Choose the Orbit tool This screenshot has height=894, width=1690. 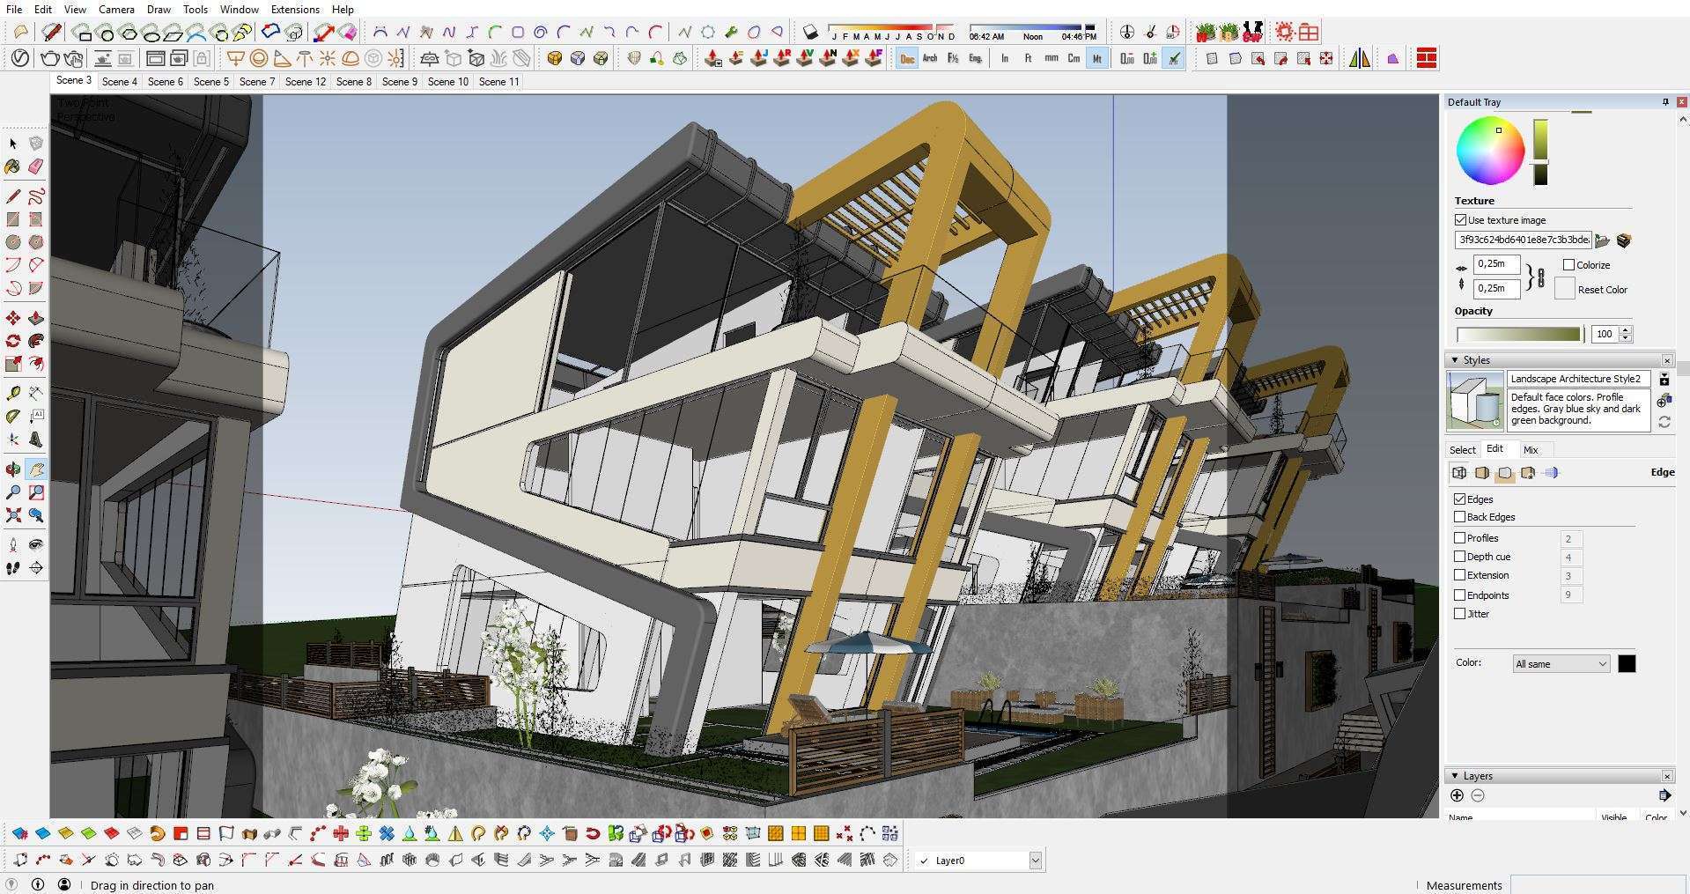coord(13,469)
